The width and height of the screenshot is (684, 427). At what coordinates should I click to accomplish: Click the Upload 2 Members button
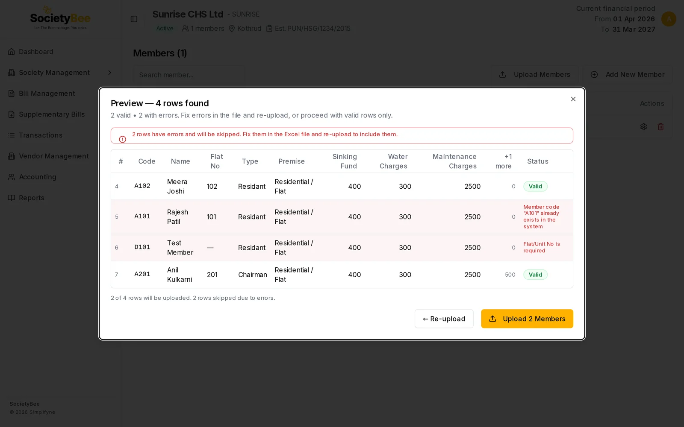coord(527,319)
